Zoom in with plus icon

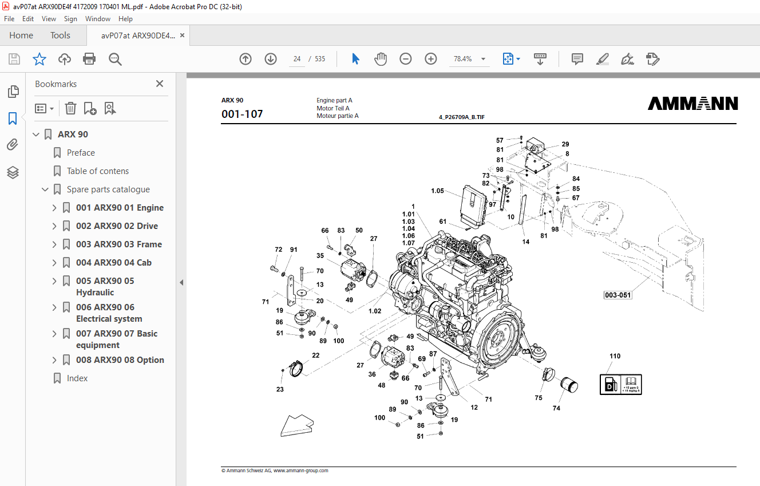tap(431, 59)
